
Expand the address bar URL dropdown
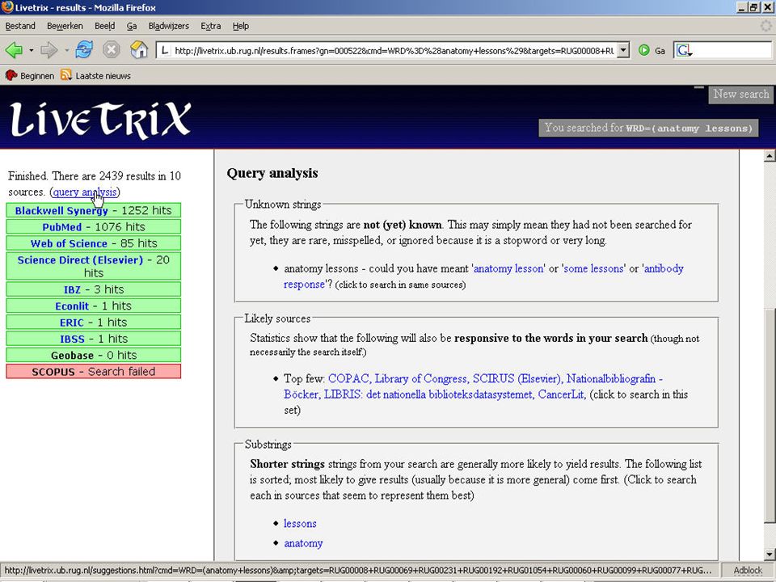623,50
